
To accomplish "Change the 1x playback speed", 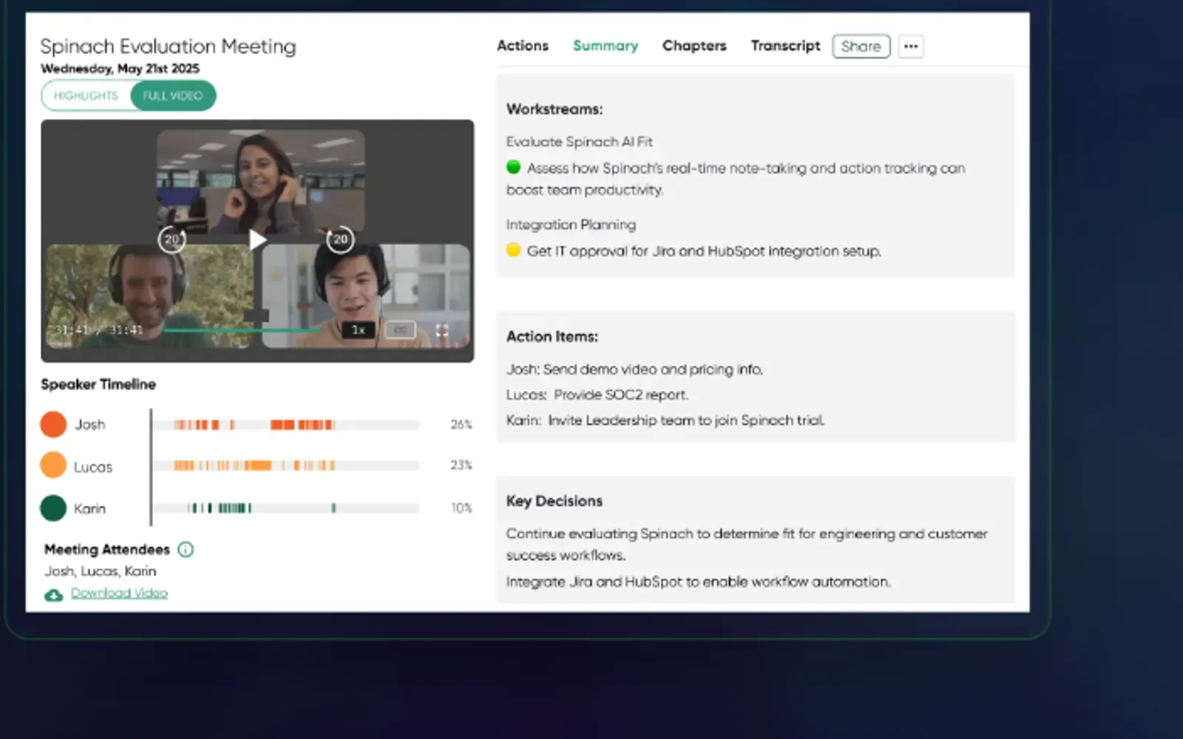I will [x=359, y=330].
